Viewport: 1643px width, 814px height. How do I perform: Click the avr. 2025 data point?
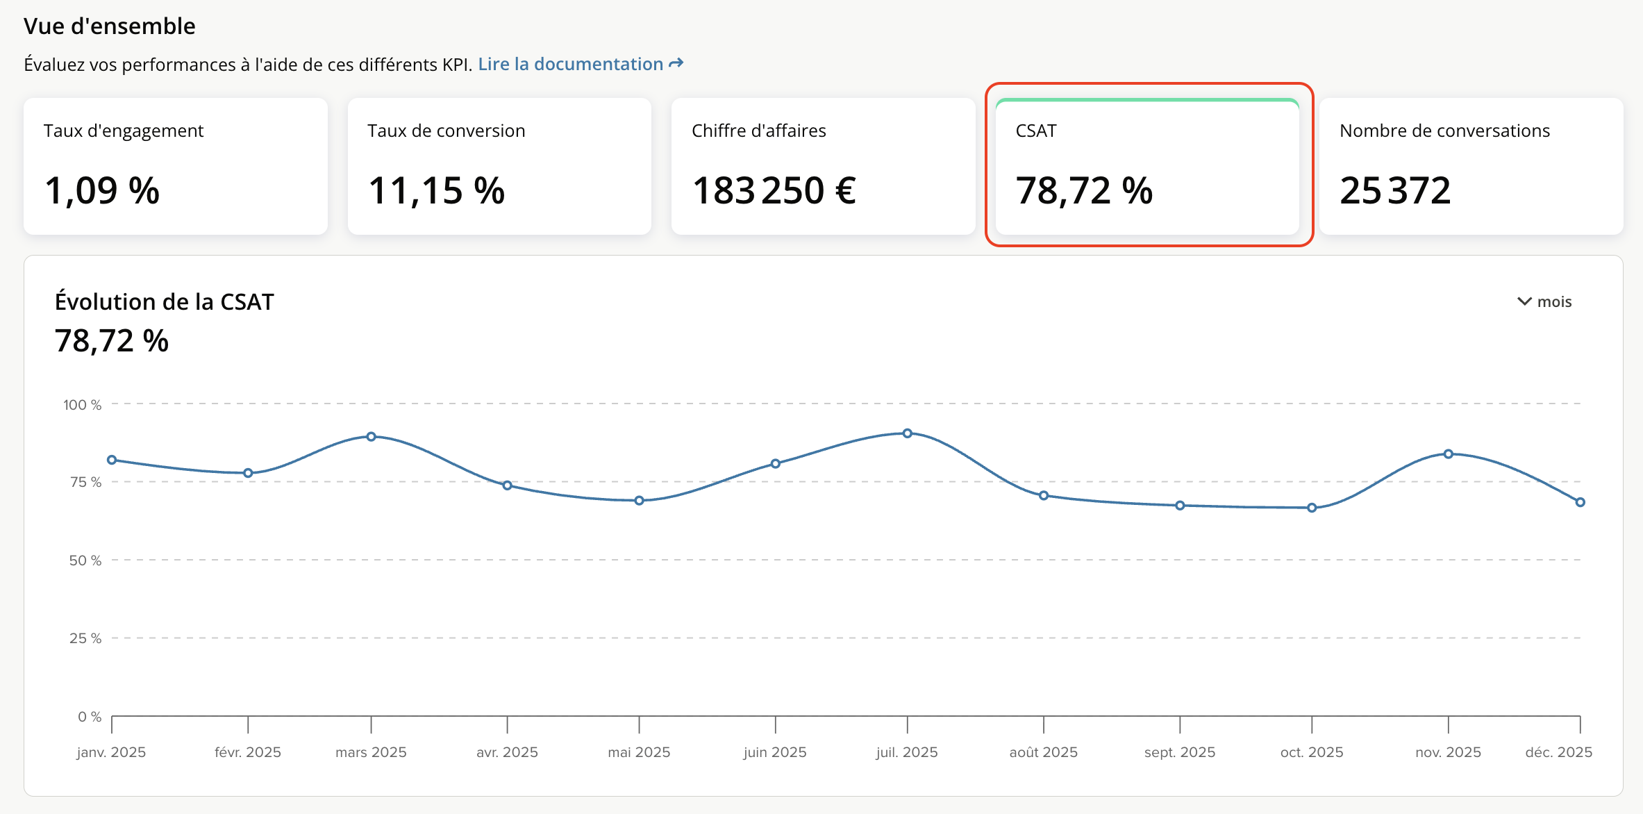click(x=508, y=485)
